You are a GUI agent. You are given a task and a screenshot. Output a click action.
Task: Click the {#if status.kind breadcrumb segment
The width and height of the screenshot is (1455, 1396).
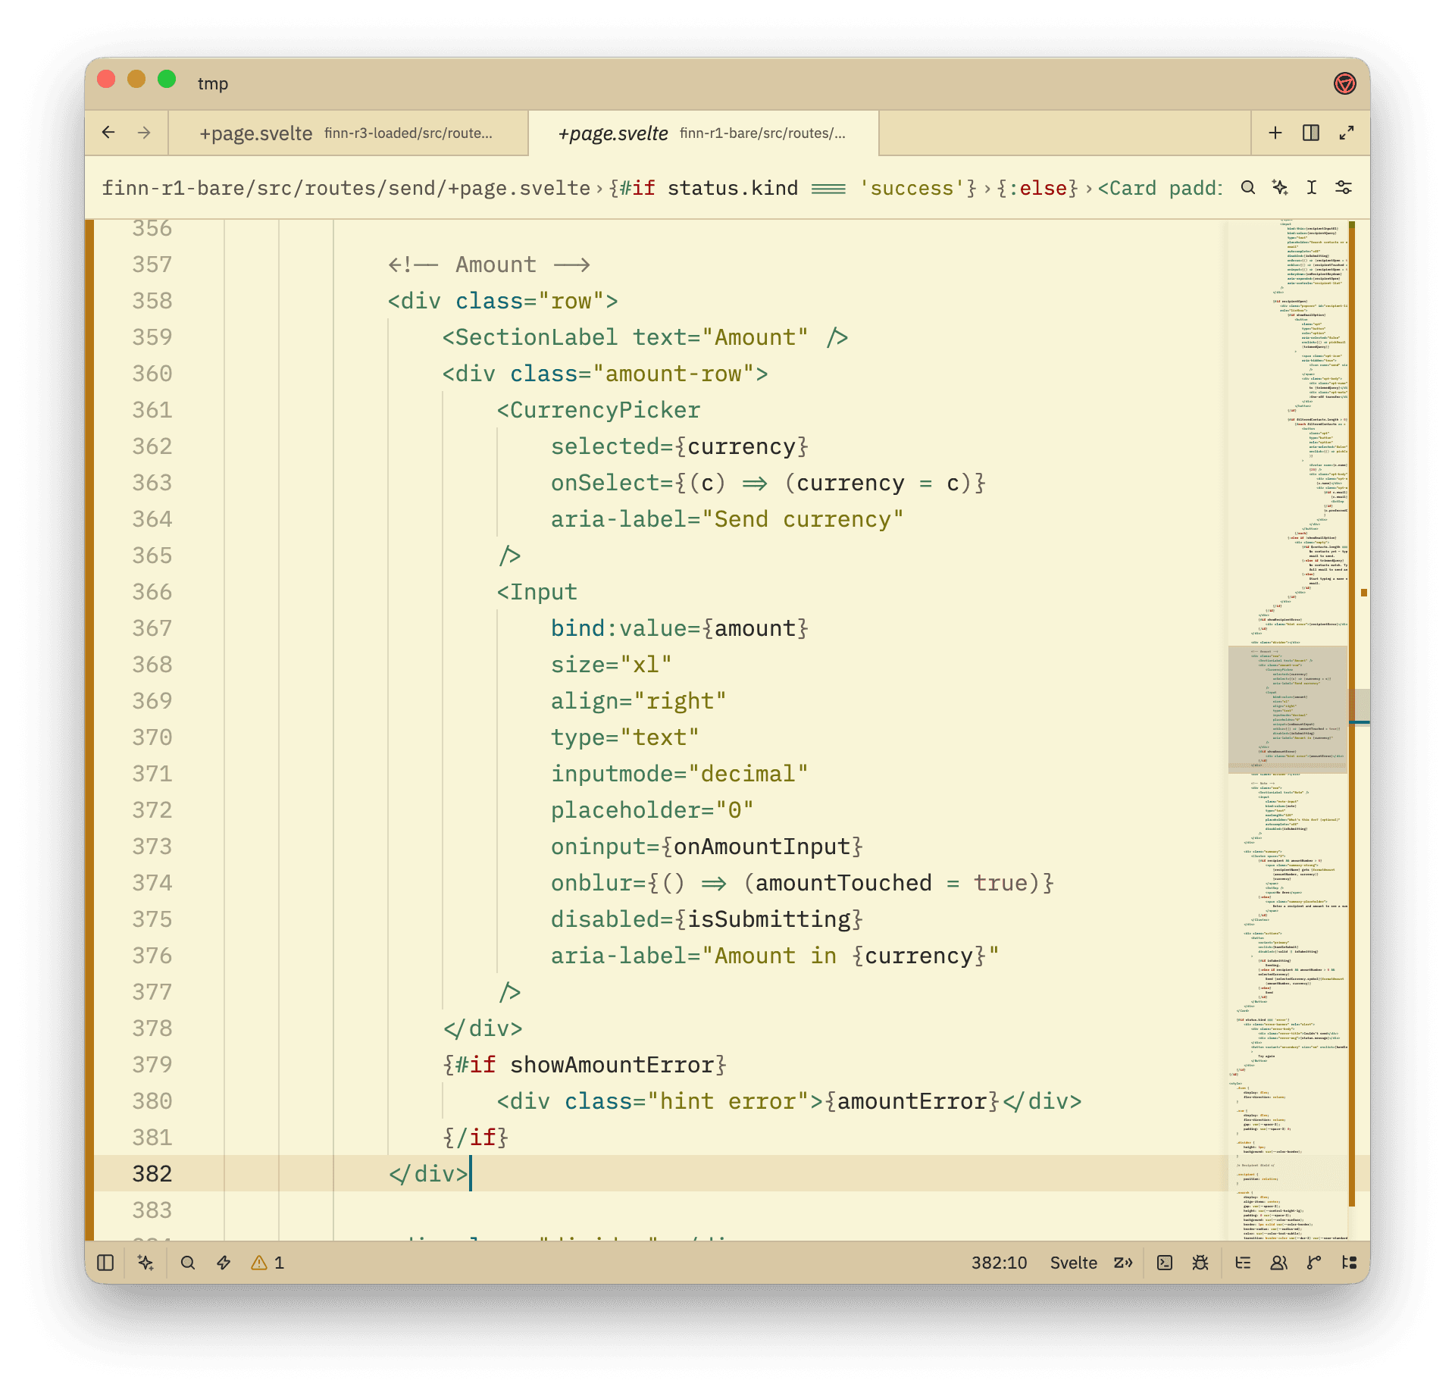(x=793, y=188)
